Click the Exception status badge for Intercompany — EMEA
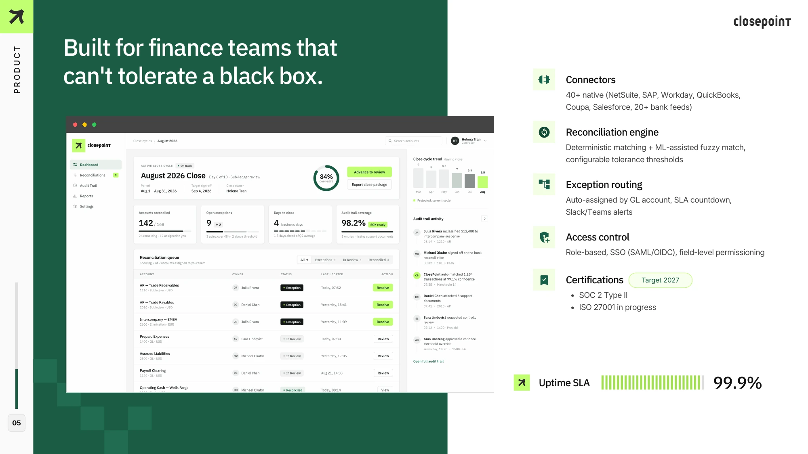 click(x=292, y=322)
